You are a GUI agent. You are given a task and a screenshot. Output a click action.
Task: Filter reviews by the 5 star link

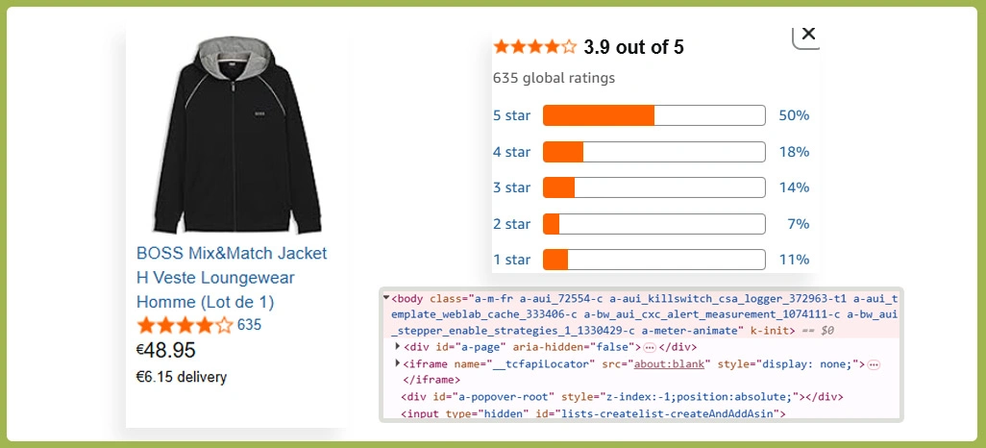(x=511, y=116)
